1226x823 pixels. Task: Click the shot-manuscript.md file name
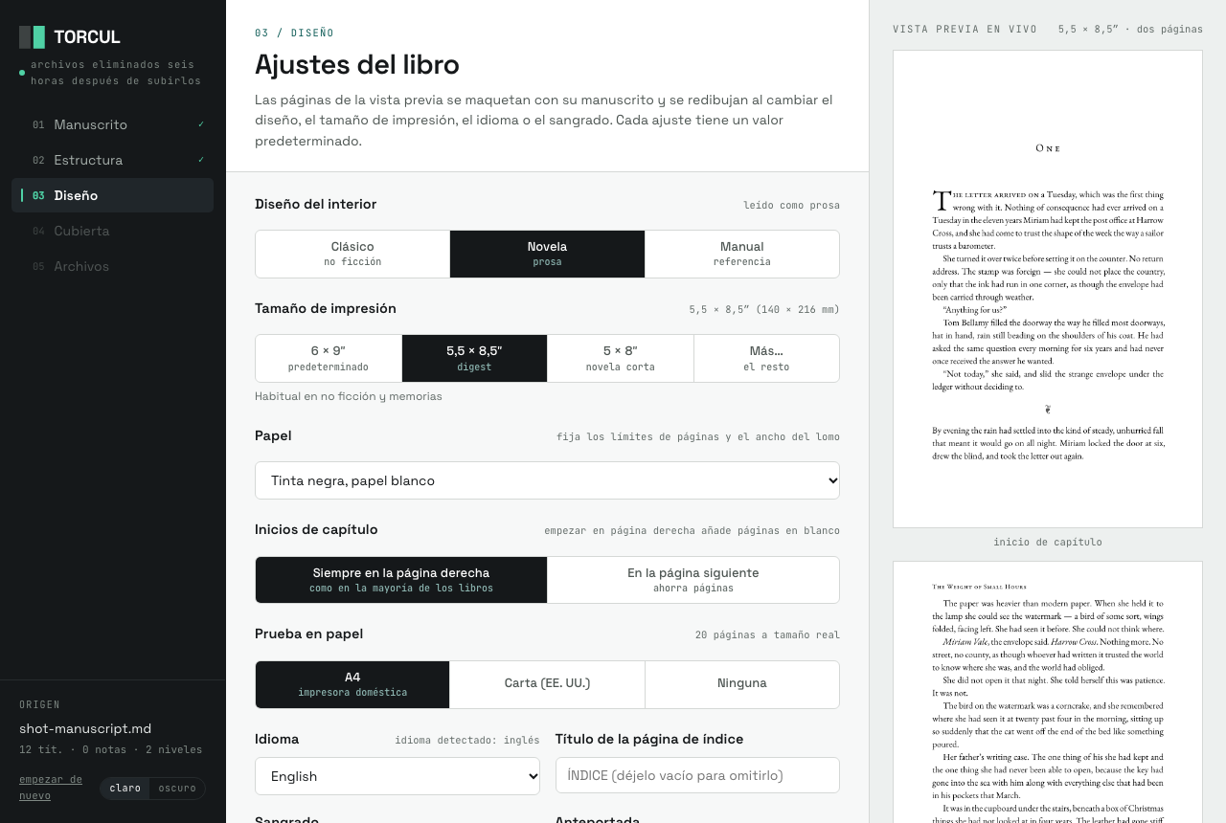tap(85, 728)
